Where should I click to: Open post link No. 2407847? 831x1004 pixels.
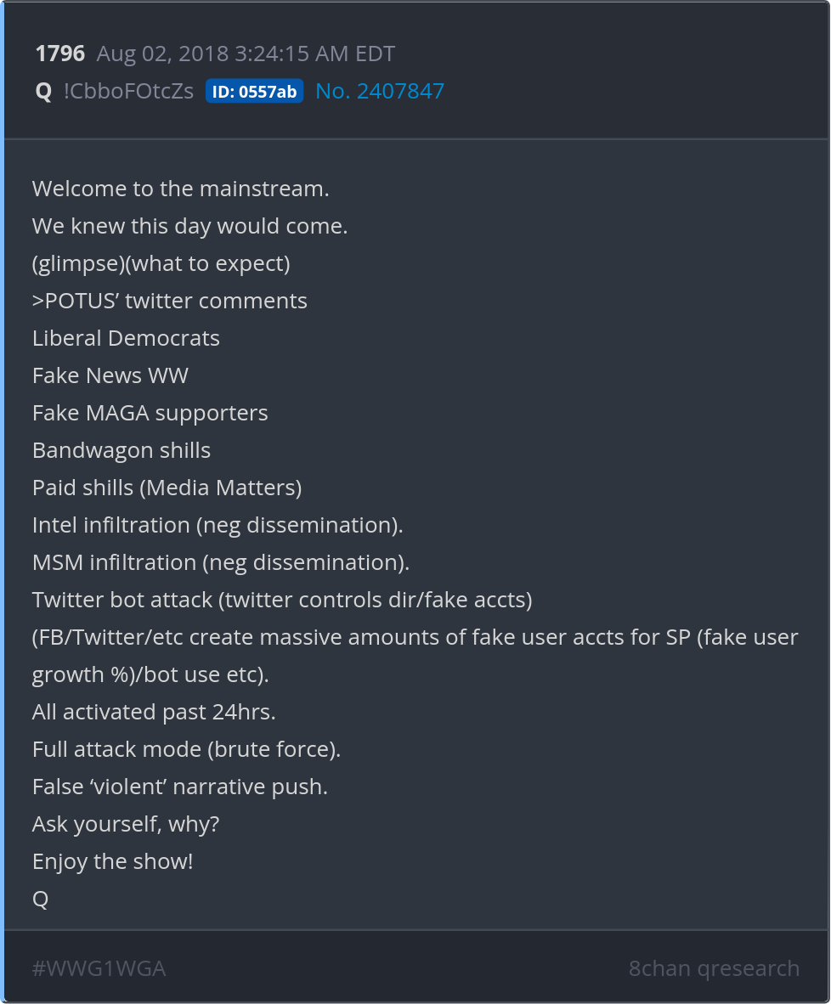point(380,91)
